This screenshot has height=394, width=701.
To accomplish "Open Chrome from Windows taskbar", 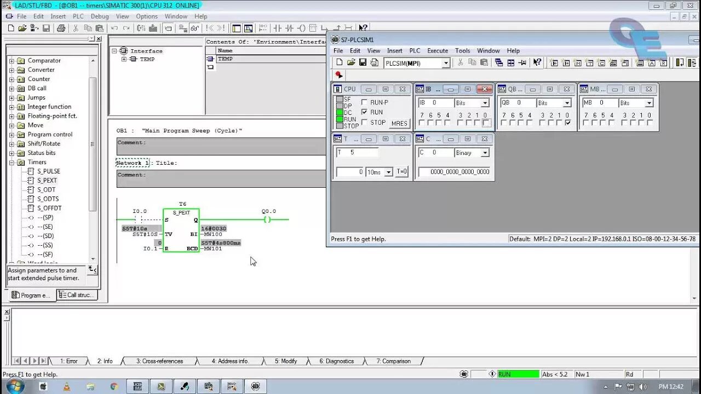I will pyautogui.click(x=114, y=386).
